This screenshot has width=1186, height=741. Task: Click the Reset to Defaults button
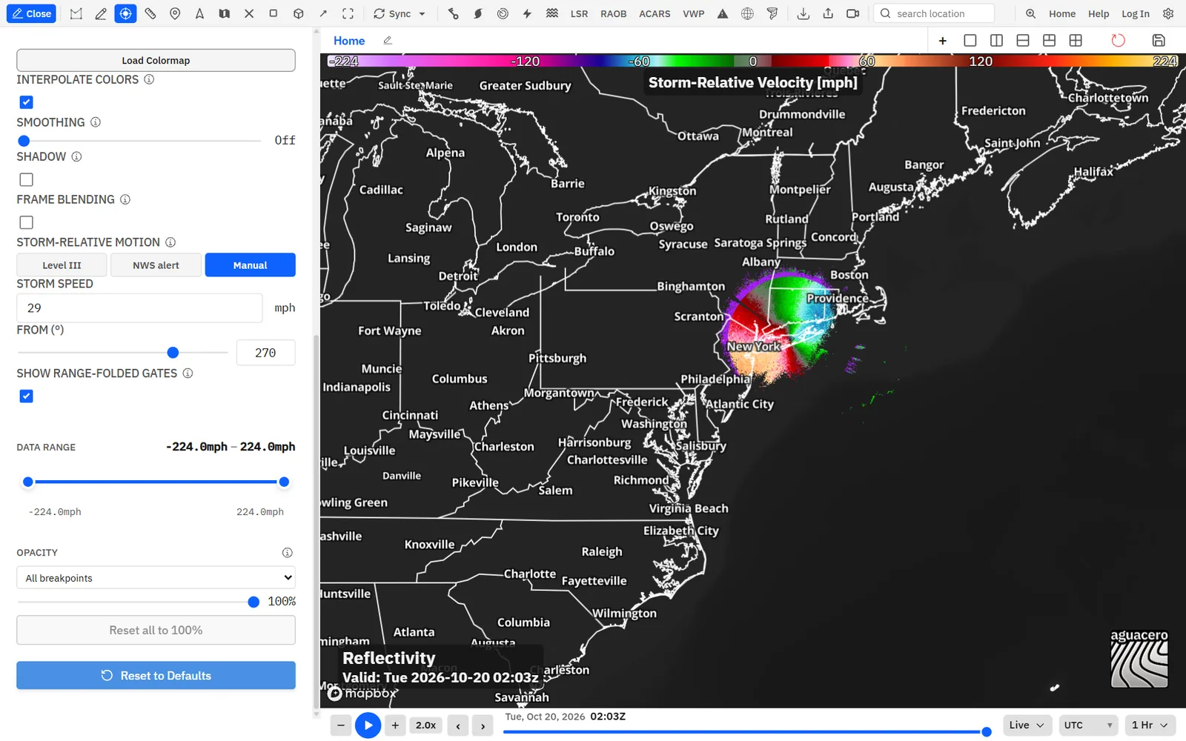pyautogui.click(x=156, y=675)
